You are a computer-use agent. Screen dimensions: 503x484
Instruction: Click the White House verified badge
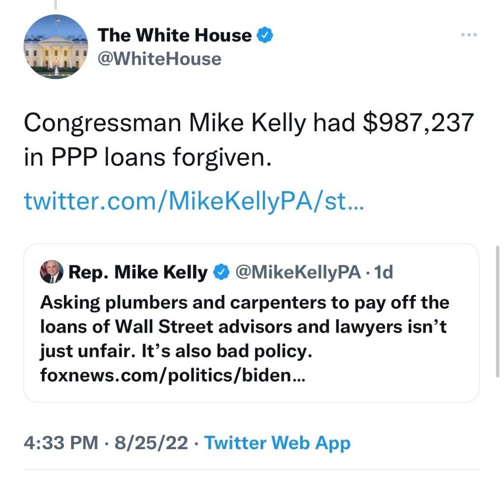pyautogui.click(x=265, y=35)
